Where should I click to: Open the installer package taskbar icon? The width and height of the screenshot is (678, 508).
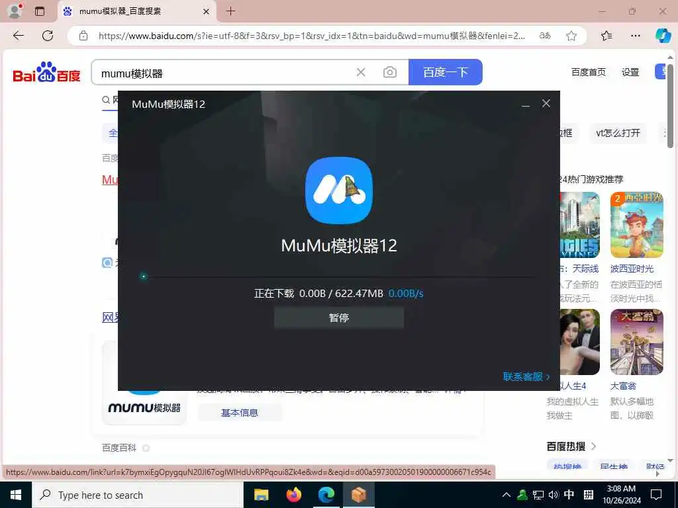358,495
